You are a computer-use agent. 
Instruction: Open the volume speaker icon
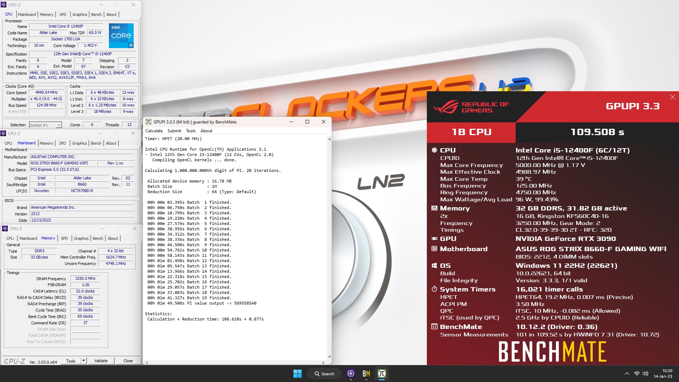click(x=645, y=374)
